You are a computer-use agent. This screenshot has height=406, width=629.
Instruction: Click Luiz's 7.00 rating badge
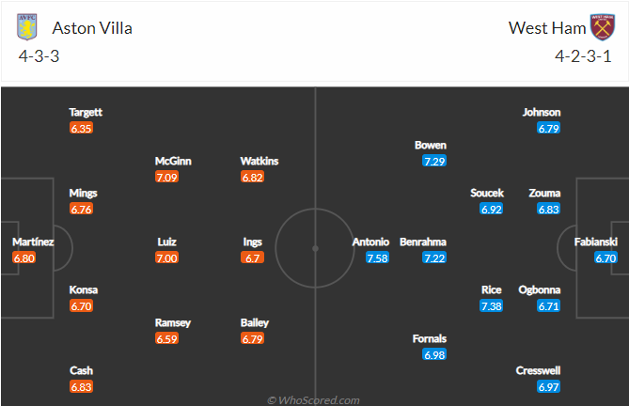click(x=166, y=258)
